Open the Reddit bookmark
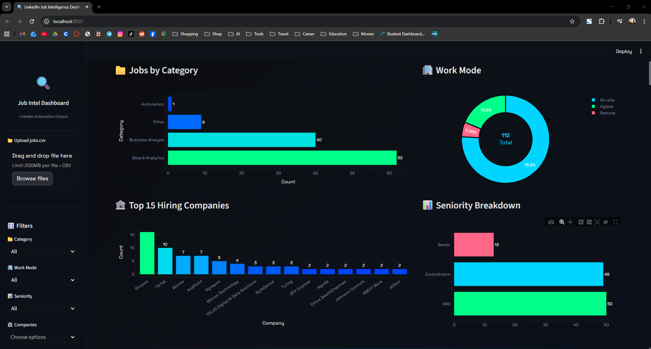 tap(142, 34)
